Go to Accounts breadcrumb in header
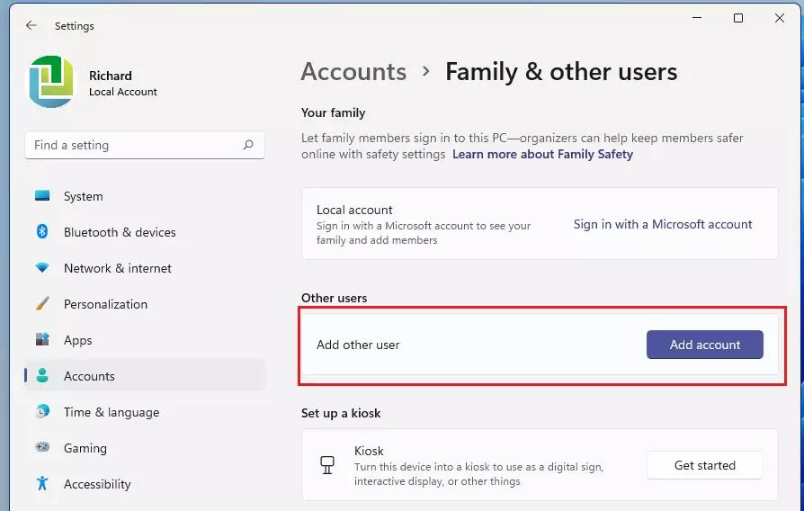The image size is (804, 511). tap(353, 72)
